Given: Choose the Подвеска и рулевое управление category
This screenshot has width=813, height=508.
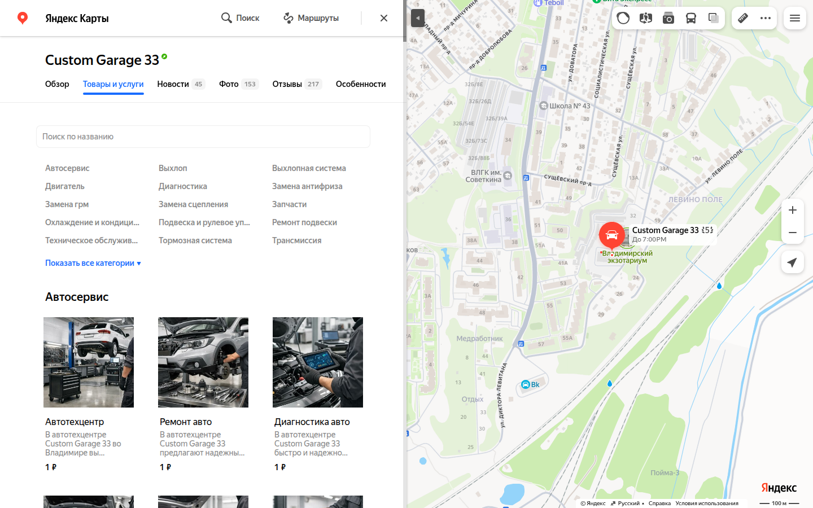Looking at the screenshot, I should click(x=204, y=222).
